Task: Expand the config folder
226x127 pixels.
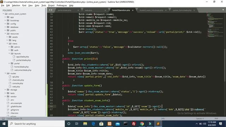Action: tap(5, 24)
